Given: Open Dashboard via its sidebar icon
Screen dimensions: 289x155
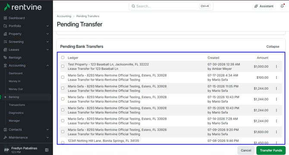Looking at the screenshot, I should 5,18.
